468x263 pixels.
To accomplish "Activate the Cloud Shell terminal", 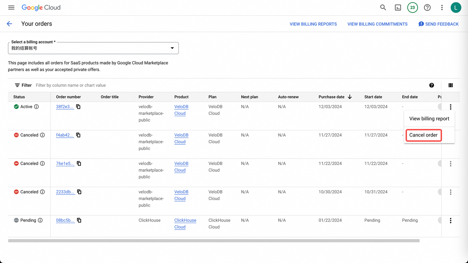I will click(398, 7).
